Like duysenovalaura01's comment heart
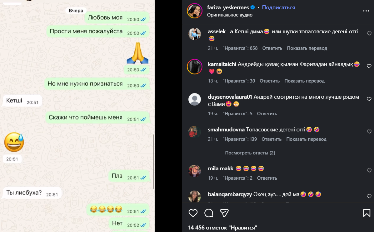 click(x=369, y=99)
